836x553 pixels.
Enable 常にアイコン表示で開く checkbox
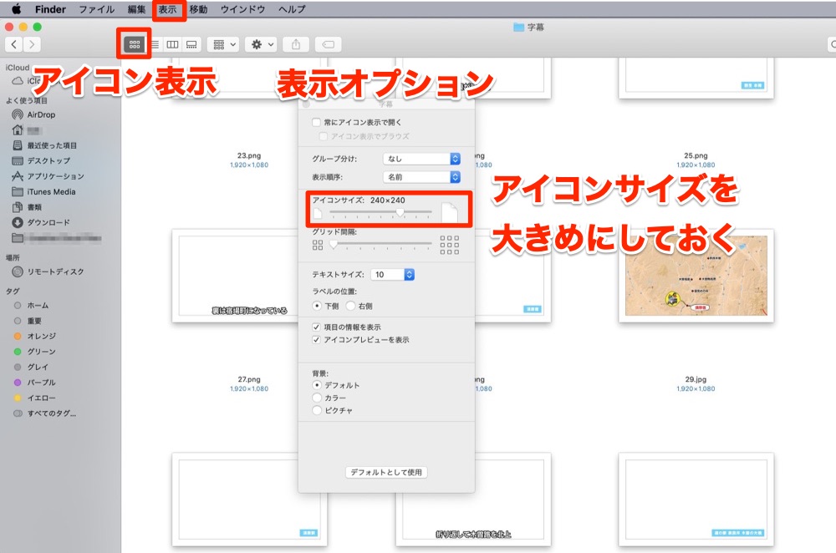coord(317,122)
